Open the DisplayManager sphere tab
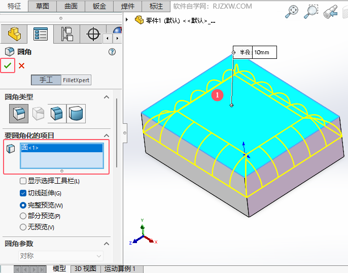 coord(118,30)
